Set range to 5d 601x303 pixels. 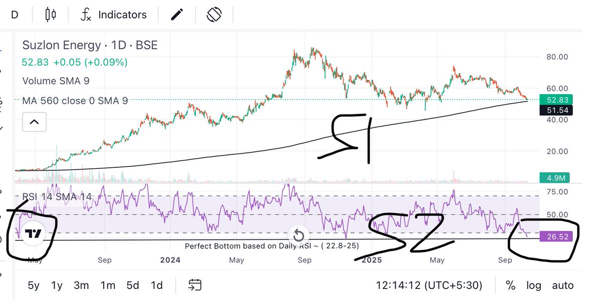pos(133,285)
